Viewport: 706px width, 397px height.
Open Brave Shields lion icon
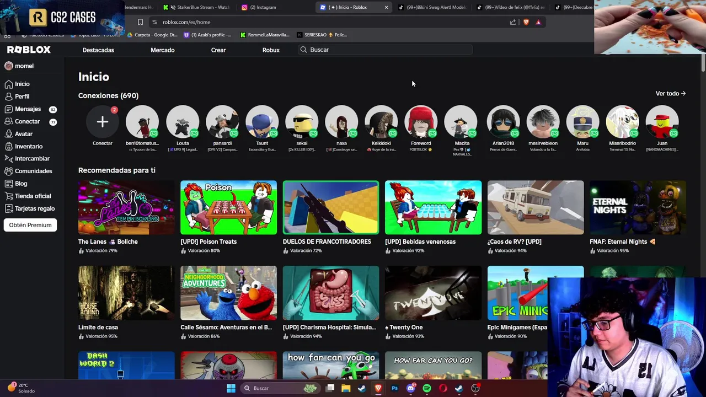526,22
